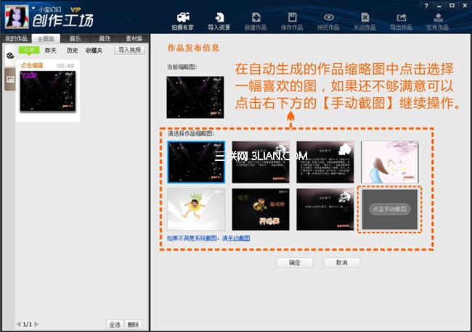
Task: Click the VIP badge
Action: (76, 9)
